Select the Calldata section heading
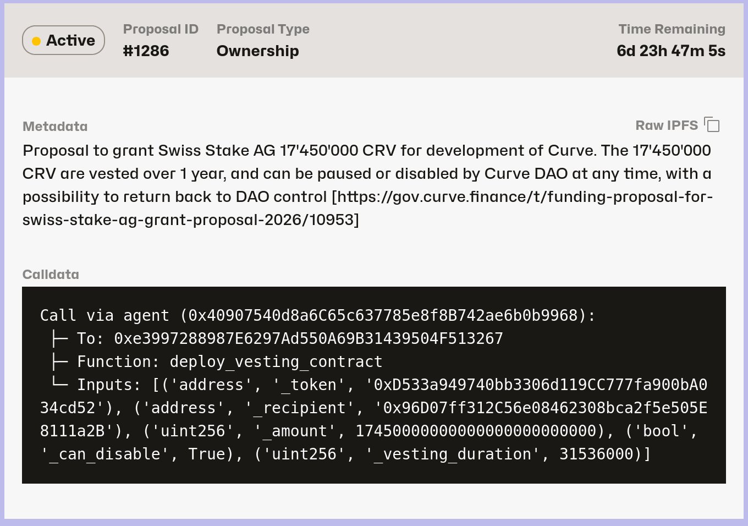Image resolution: width=748 pixels, height=526 pixels. click(51, 274)
